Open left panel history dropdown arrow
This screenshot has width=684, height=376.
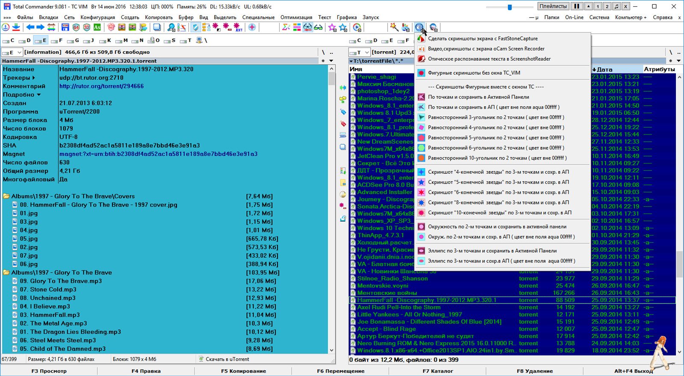point(331,61)
